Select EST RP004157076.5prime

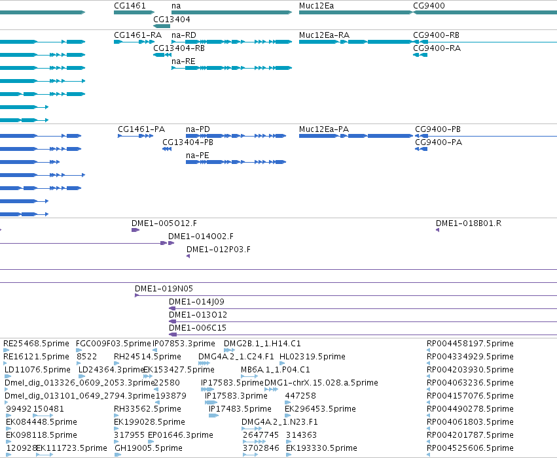(470, 396)
